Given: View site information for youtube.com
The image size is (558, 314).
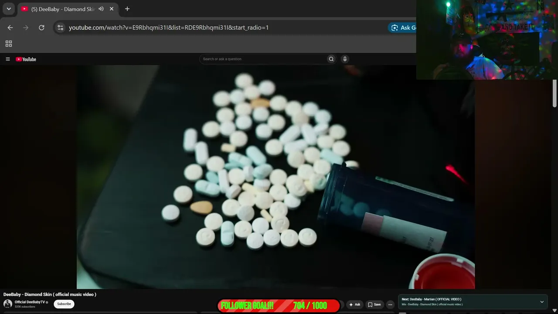Looking at the screenshot, I should (x=60, y=27).
